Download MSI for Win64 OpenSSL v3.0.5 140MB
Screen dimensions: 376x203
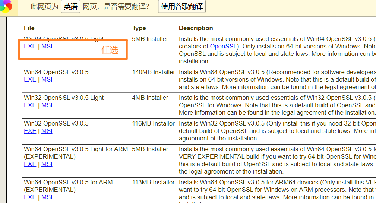pyautogui.click(x=47, y=79)
